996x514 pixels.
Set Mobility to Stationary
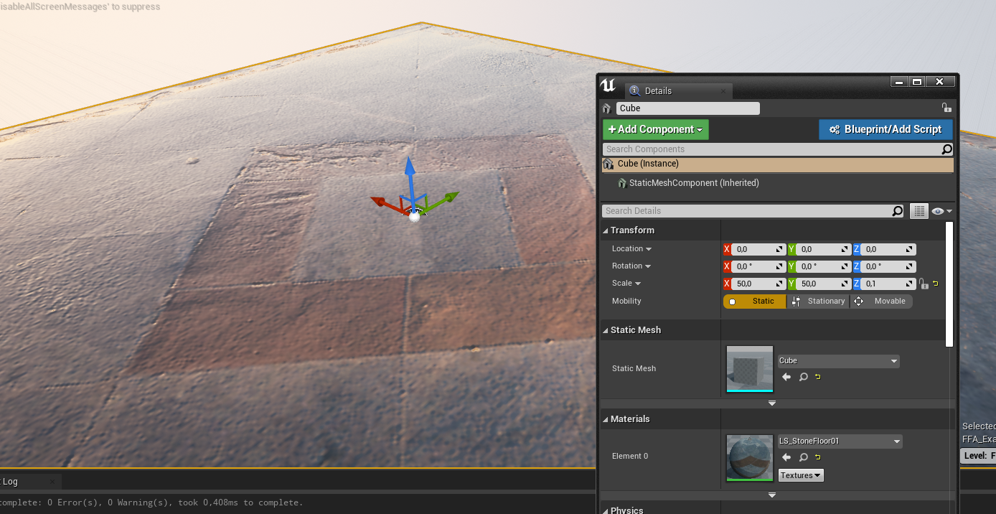click(819, 302)
